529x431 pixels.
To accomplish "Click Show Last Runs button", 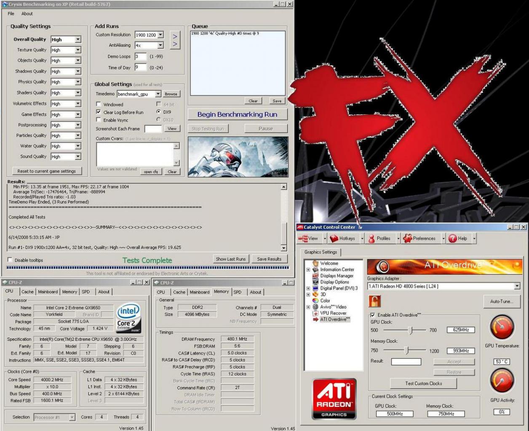I will click(x=231, y=259).
